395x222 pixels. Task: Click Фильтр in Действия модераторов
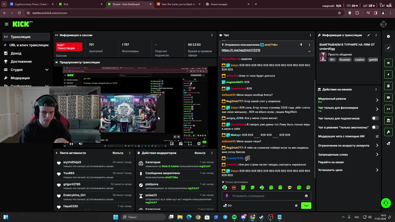coord(200,153)
